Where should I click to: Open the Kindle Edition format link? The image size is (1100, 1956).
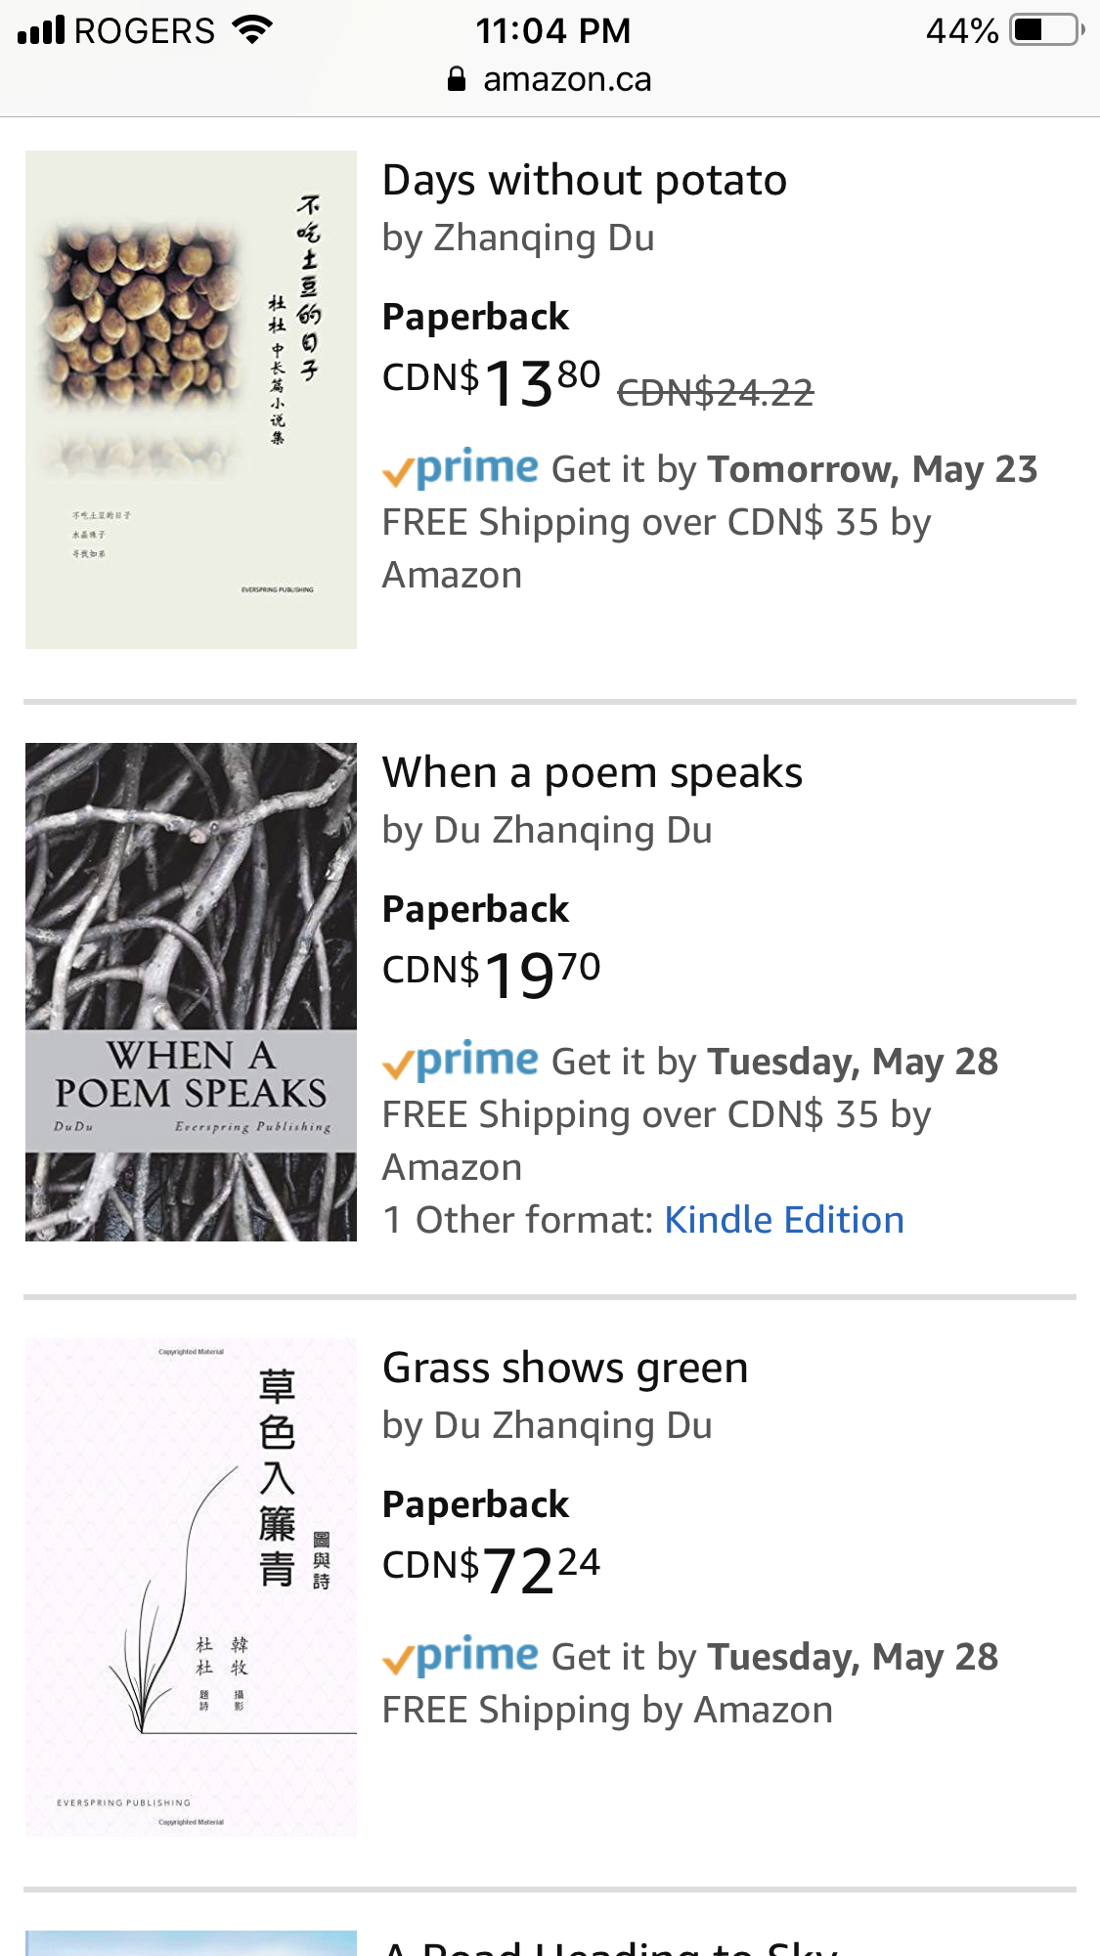pyautogui.click(x=784, y=1220)
